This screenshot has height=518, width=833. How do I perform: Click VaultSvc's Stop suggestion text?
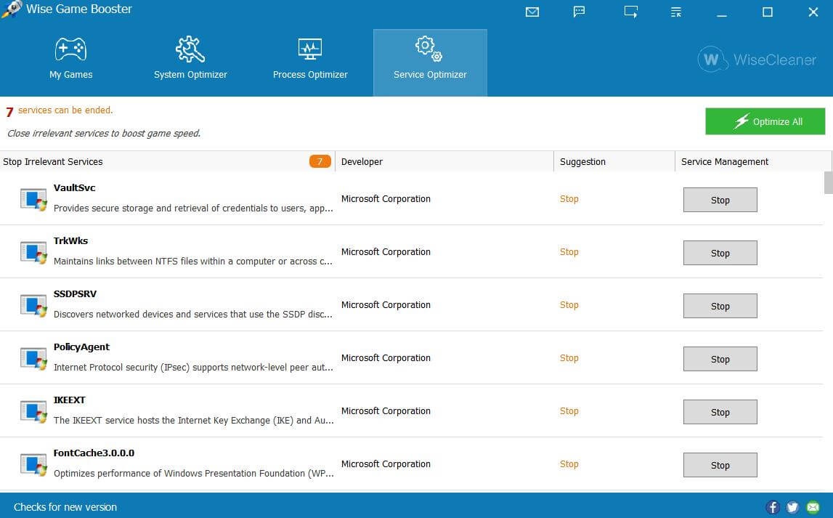569,198
